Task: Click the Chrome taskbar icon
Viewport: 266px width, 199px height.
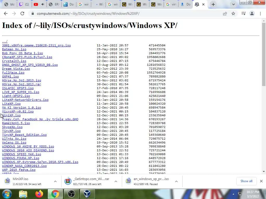Action: pyautogui.click(x=55, y=194)
